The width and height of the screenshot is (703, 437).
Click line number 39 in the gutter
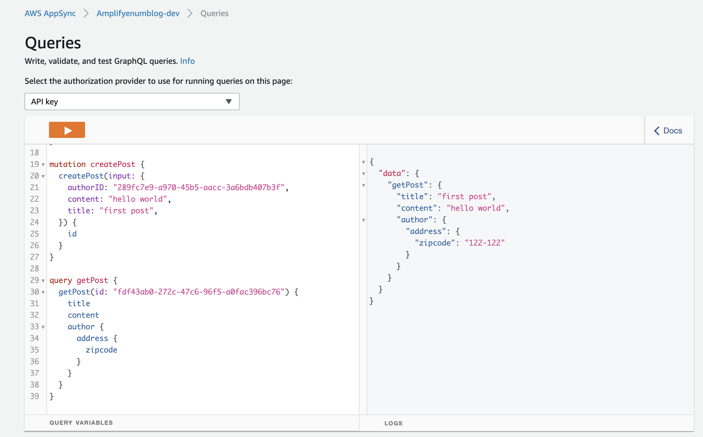pyautogui.click(x=34, y=396)
